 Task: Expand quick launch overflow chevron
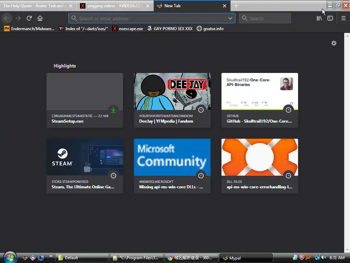click(x=51, y=256)
